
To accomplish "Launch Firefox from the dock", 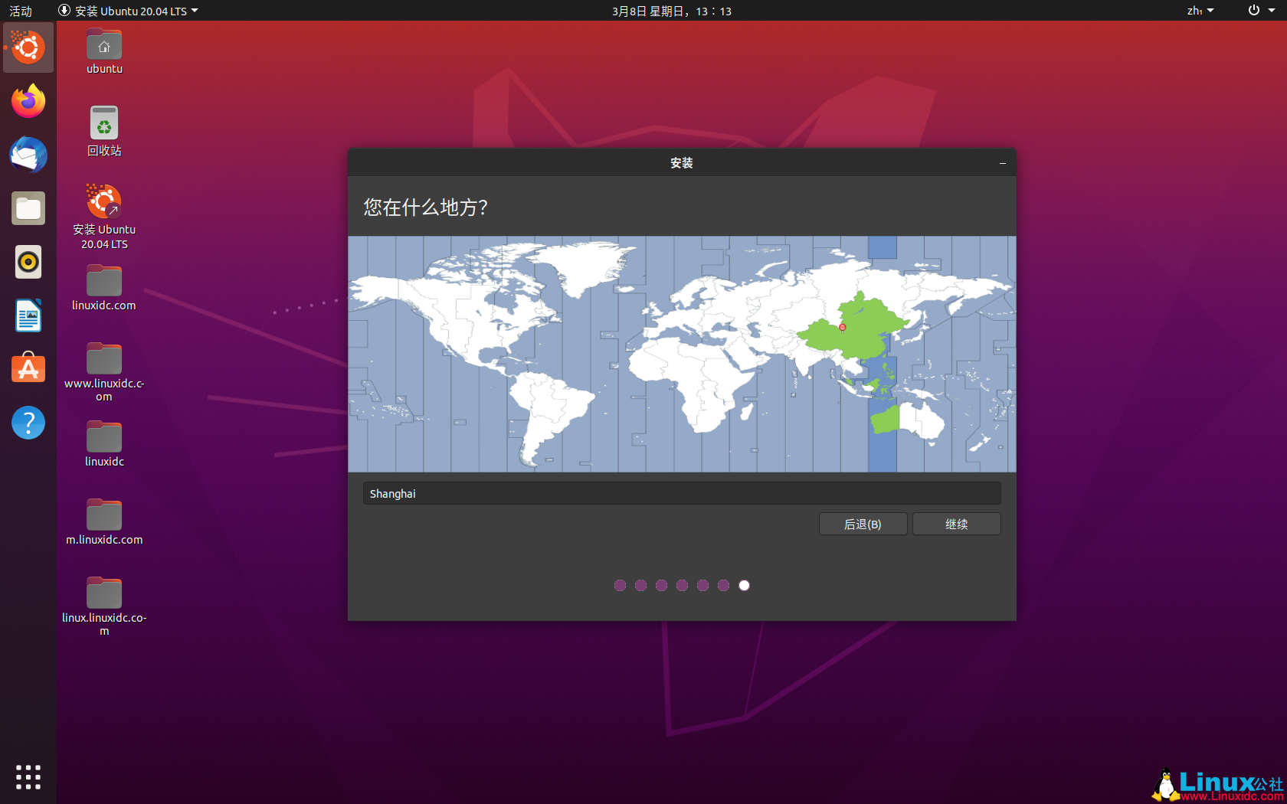I will click(28, 100).
